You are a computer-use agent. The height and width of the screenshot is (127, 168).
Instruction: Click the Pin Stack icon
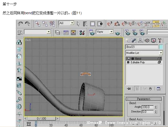click(x=129, y=89)
